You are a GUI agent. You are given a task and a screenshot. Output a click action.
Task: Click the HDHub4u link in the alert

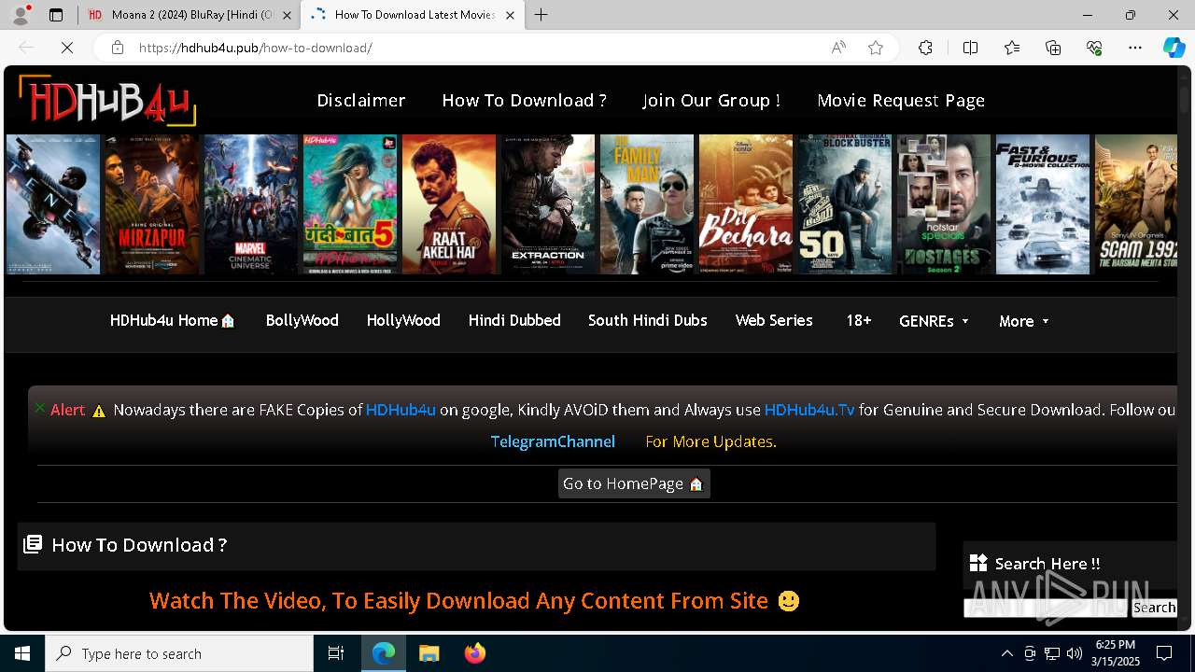point(401,410)
